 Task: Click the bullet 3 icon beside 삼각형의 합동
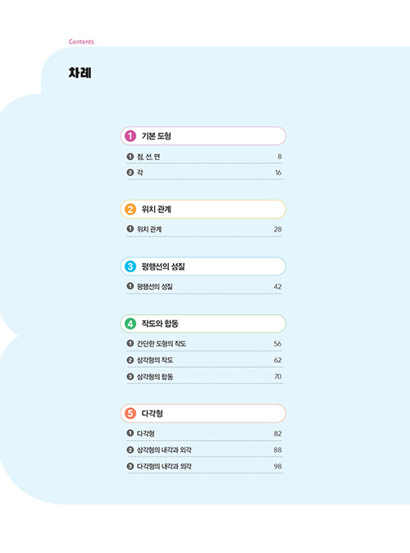click(130, 376)
